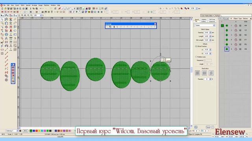Adjust the Length value stepper
Image resolution: width=252 pixels, height=141 pixels.
click(x=210, y=36)
